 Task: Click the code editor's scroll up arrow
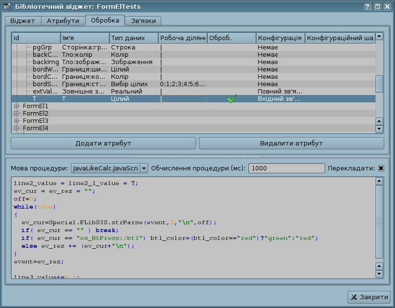pos(379,181)
